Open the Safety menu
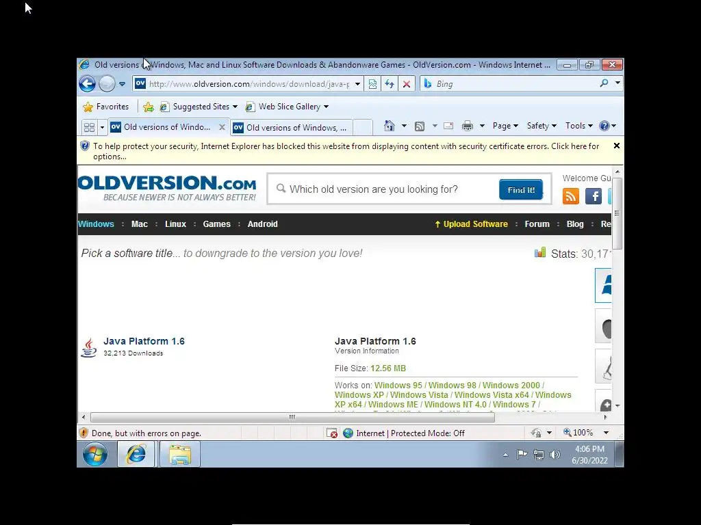Screen dimensions: 701x525 coord(541,126)
